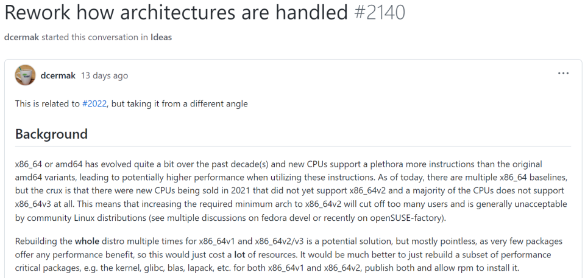Click the "13 days ago" timestamp

pos(104,75)
